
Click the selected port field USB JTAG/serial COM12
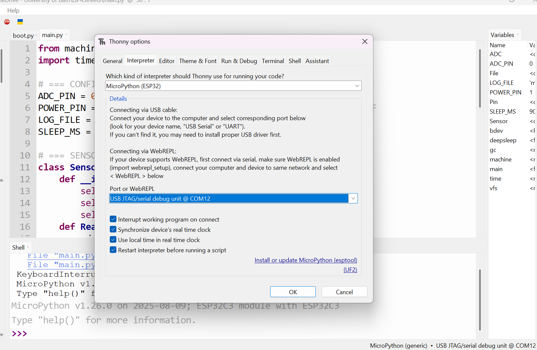[229, 198]
